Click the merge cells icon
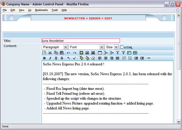Viewport: 182px width, 130px height. point(129,53)
